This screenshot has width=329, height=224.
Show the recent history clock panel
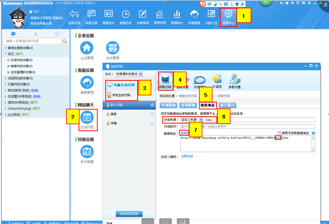click(57, 34)
